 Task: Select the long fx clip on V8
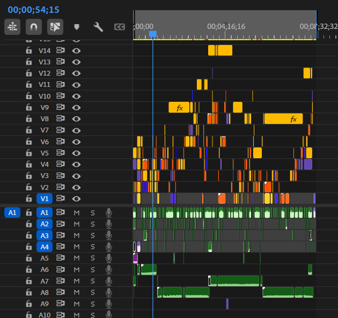(x=283, y=119)
